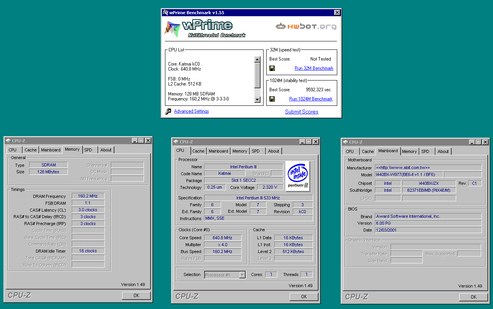Close the Mainboard CPU-Z window
The height and width of the screenshot is (309, 493).
(485, 142)
